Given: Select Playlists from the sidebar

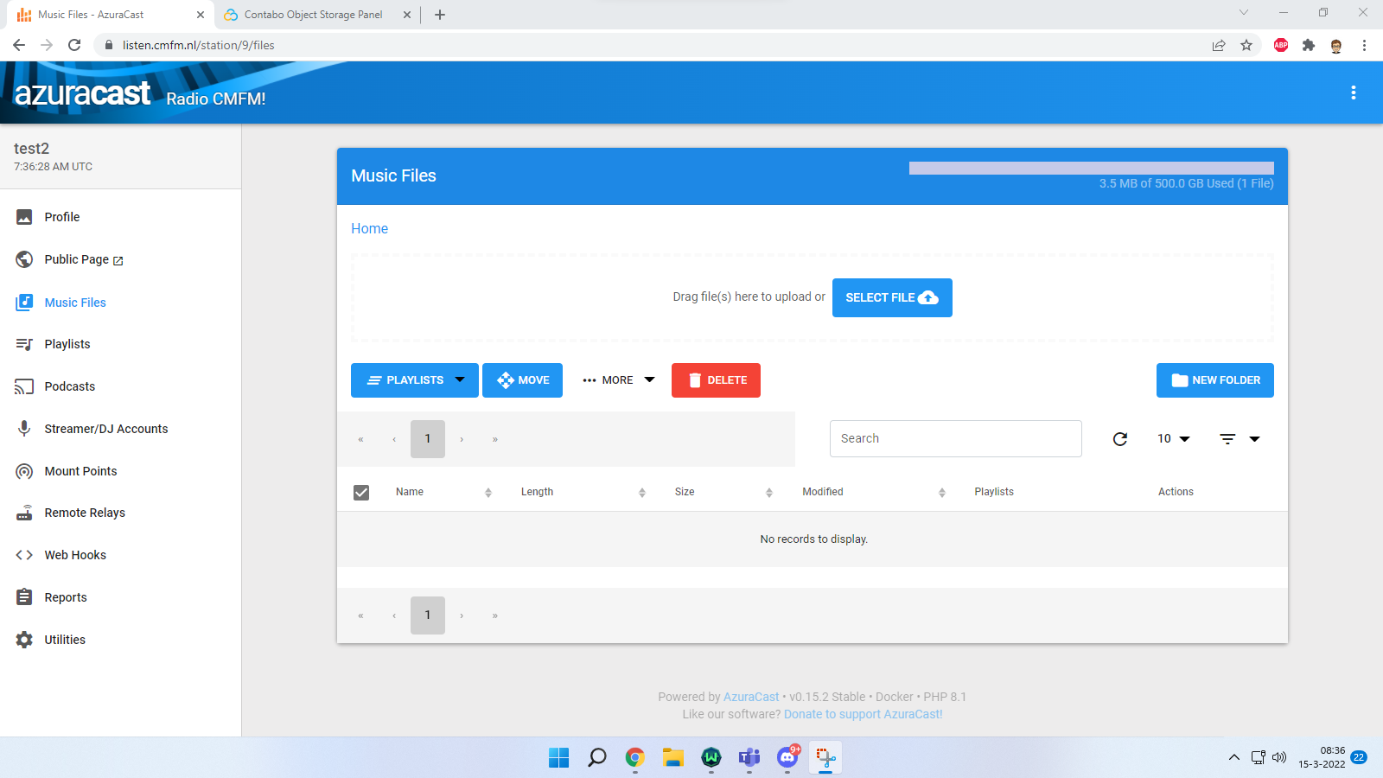Looking at the screenshot, I should [x=67, y=343].
